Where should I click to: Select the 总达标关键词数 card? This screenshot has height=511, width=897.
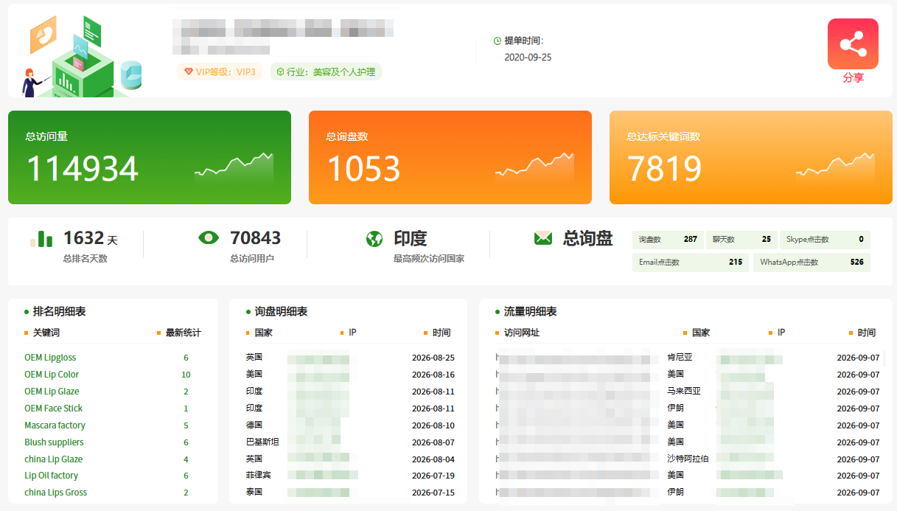751,157
